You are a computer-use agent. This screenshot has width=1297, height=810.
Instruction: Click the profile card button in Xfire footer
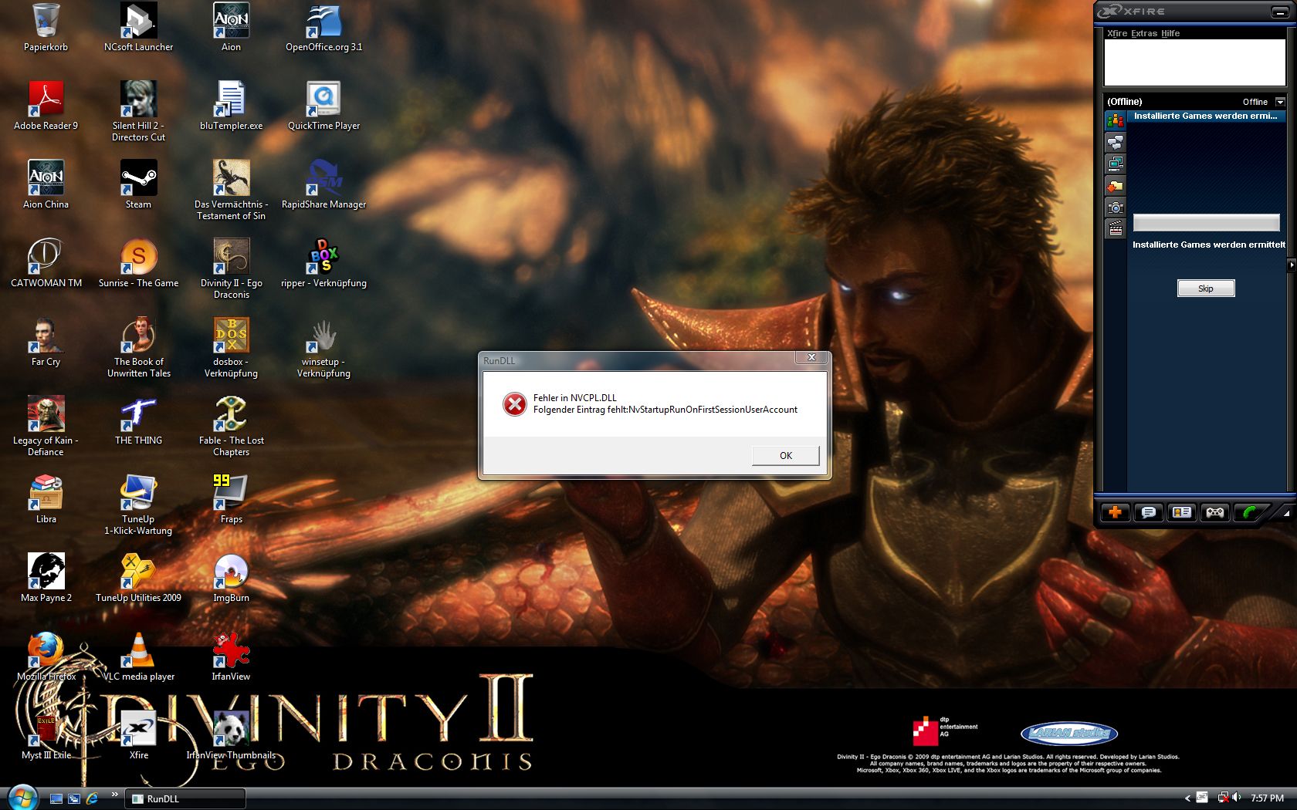(x=1181, y=512)
